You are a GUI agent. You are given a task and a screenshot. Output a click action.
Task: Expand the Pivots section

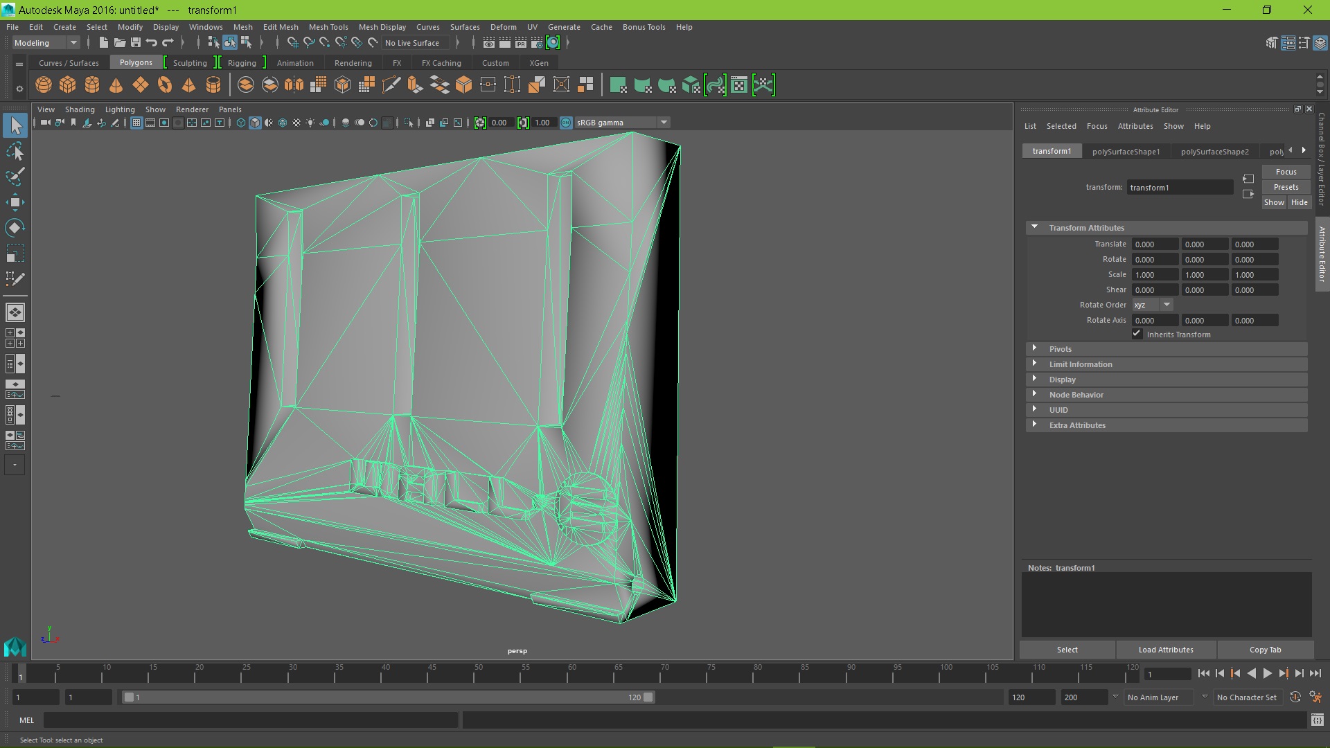(x=1060, y=349)
